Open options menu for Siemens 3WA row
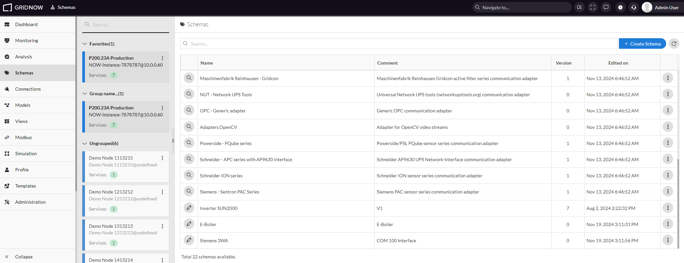The image size is (684, 263). 668,240
